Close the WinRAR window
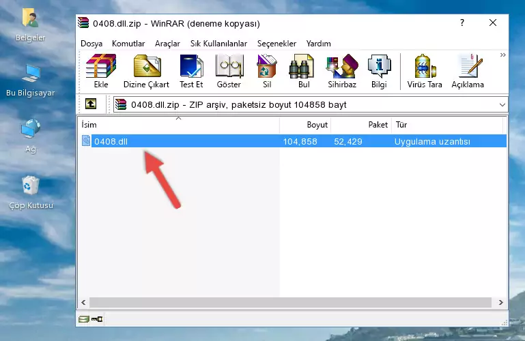 [x=493, y=23]
